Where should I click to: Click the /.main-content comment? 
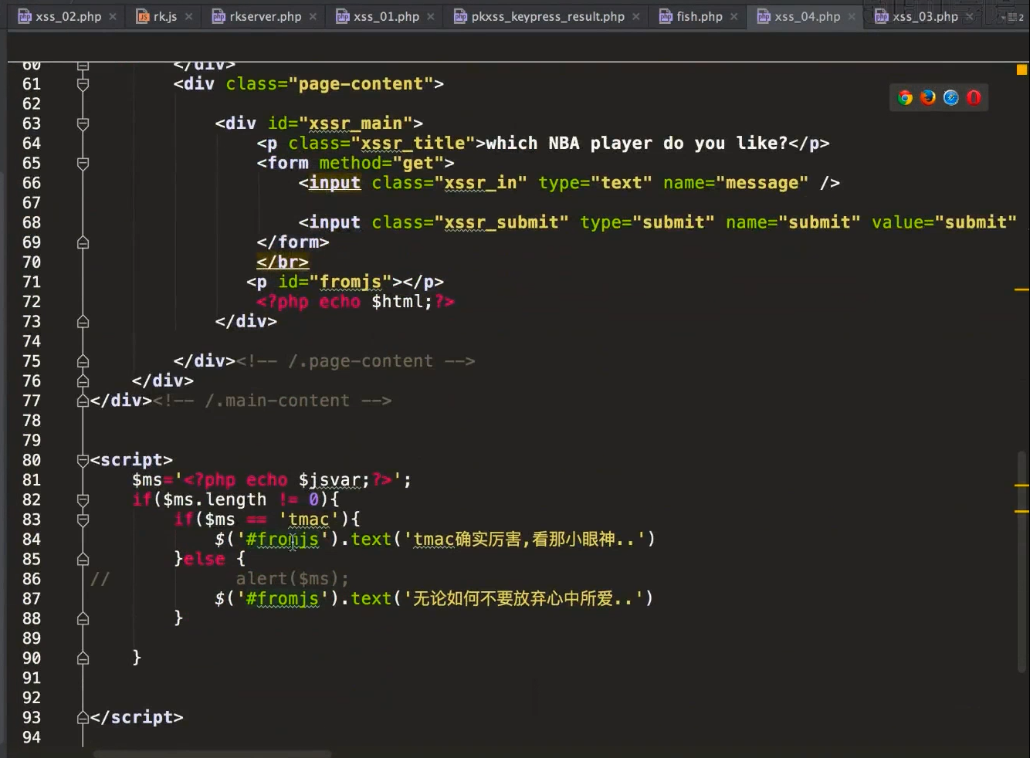tap(272, 401)
